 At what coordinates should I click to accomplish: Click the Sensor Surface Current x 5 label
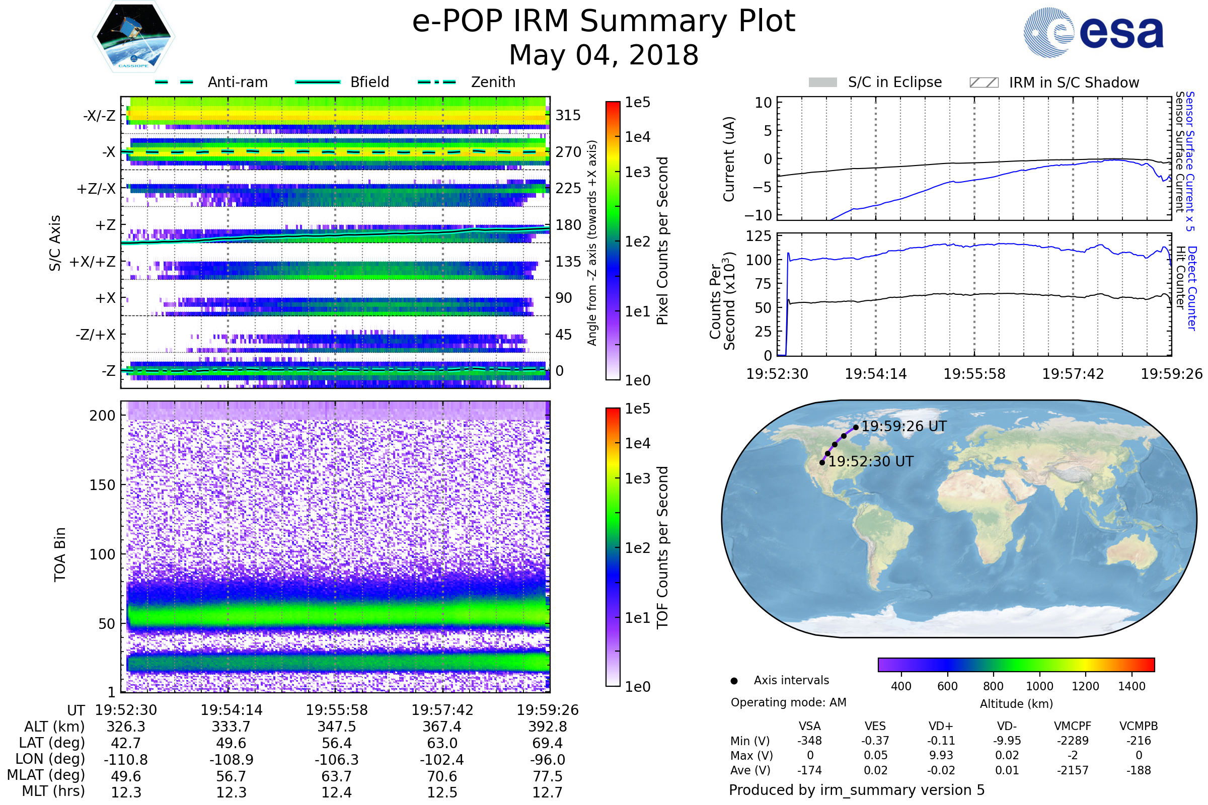(x=1190, y=161)
